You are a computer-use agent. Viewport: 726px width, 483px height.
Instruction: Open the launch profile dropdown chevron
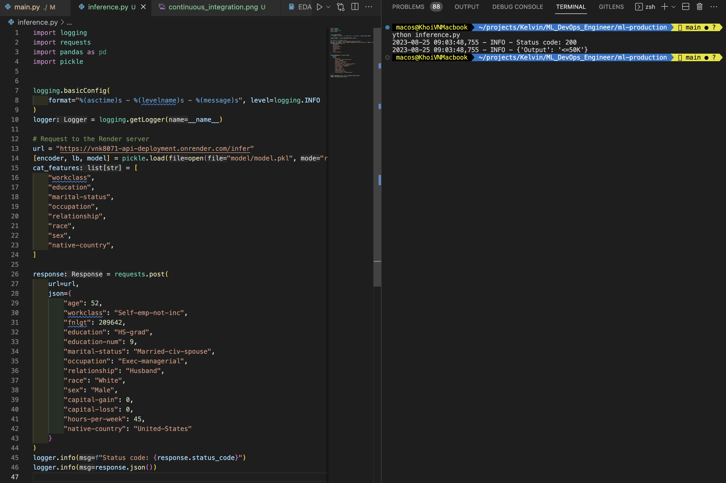[x=673, y=7]
